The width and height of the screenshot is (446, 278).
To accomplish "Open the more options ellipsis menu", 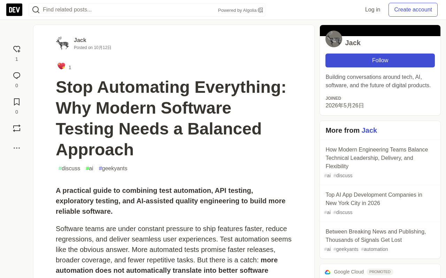I will tap(17, 148).
